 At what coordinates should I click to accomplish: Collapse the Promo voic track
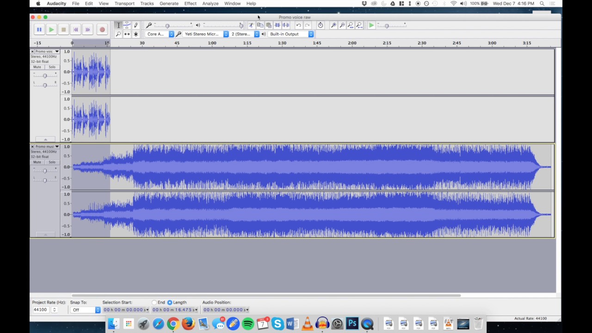coord(45,139)
